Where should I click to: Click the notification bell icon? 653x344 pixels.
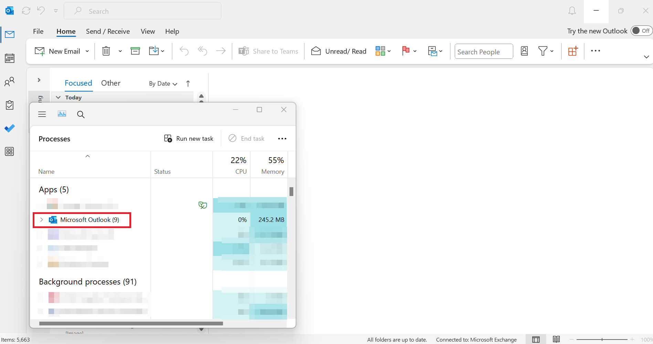(x=572, y=11)
